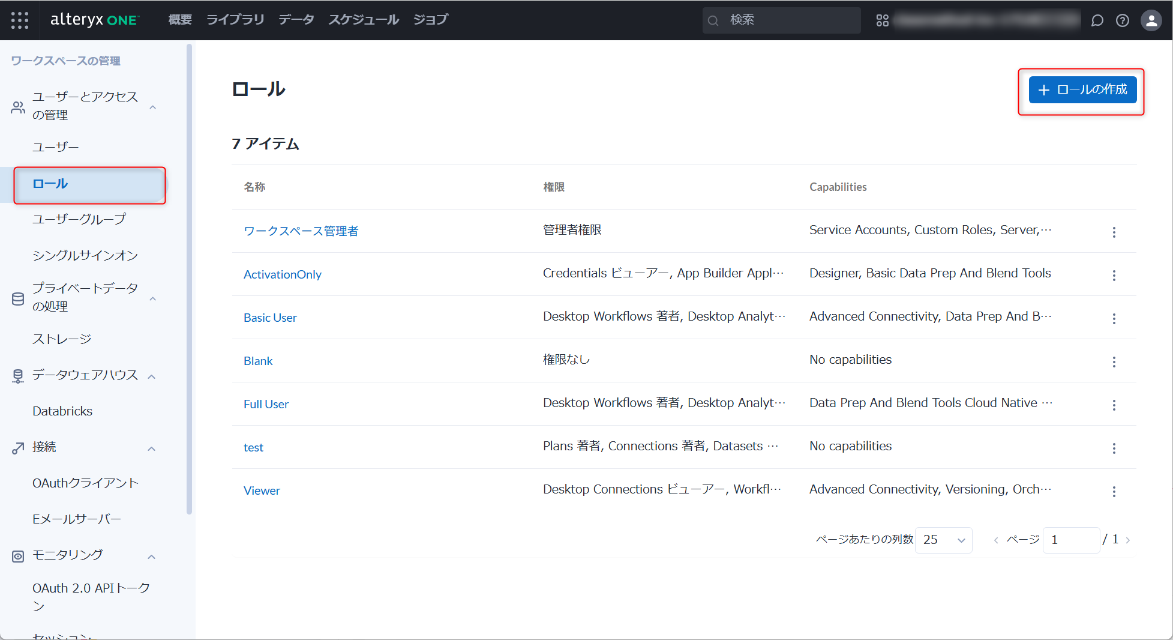
Task: Open the app launcher grid icon
Action: click(20, 20)
